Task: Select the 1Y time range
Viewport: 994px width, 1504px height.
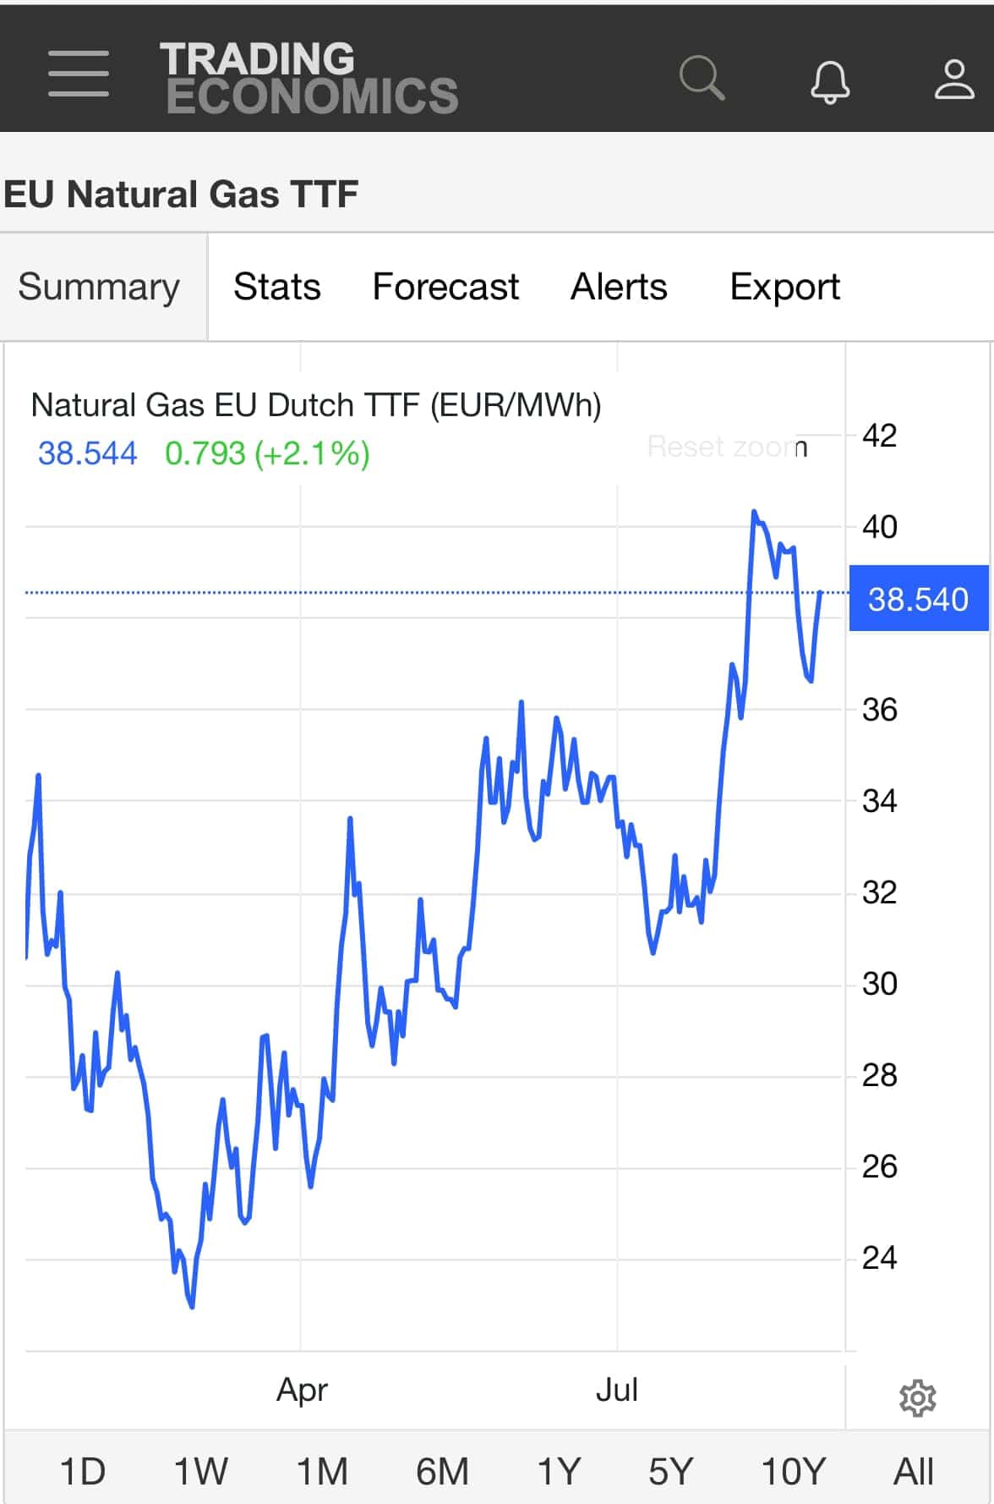Action: tap(559, 1471)
